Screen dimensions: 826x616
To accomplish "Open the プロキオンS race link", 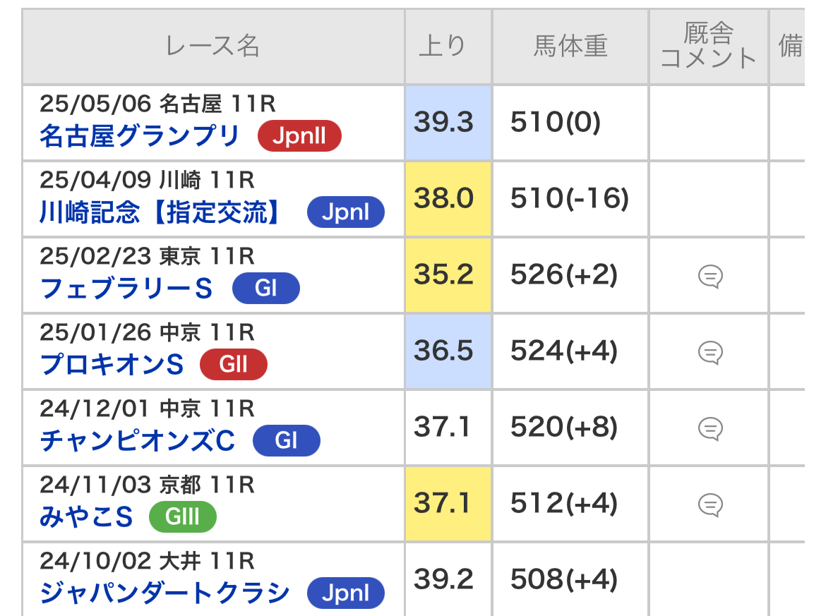I will click(x=112, y=364).
